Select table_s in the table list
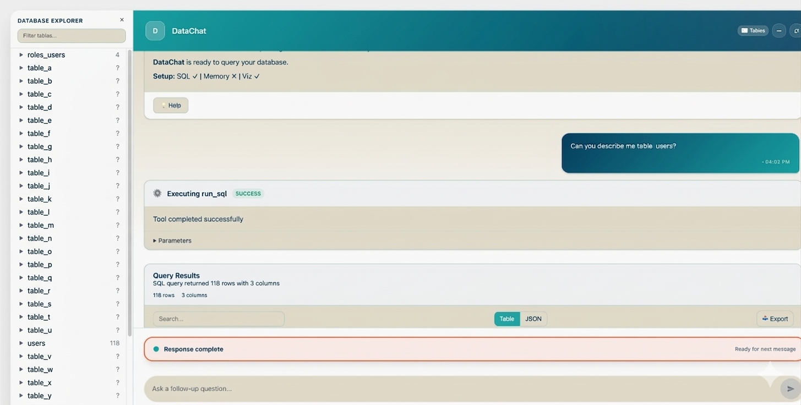Viewport: 801px width, 405px height. point(40,304)
